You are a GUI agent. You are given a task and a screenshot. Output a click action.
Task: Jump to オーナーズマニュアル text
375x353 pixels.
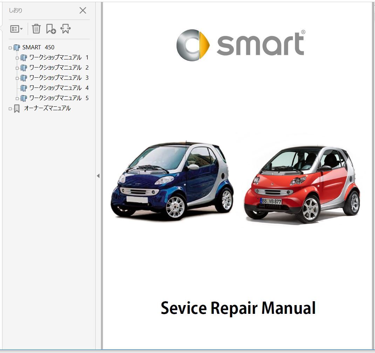pyautogui.click(x=47, y=108)
